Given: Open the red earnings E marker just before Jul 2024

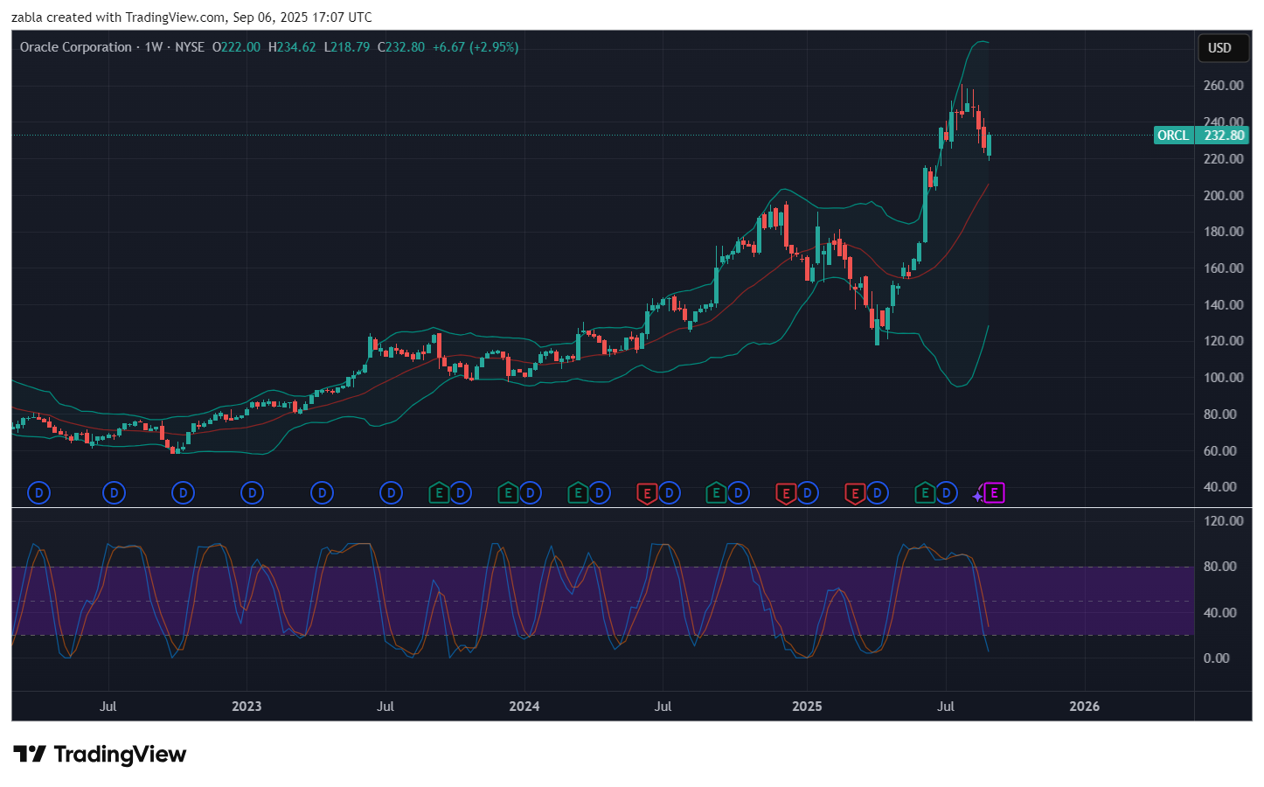Looking at the screenshot, I should (647, 494).
